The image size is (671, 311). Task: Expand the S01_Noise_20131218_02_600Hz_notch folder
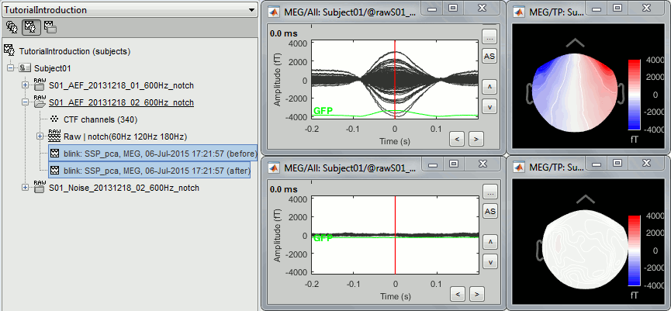pyautogui.click(x=25, y=188)
